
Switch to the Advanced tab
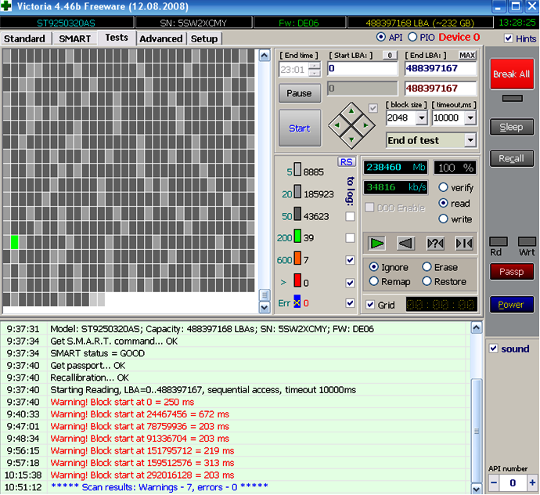point(161,38)
